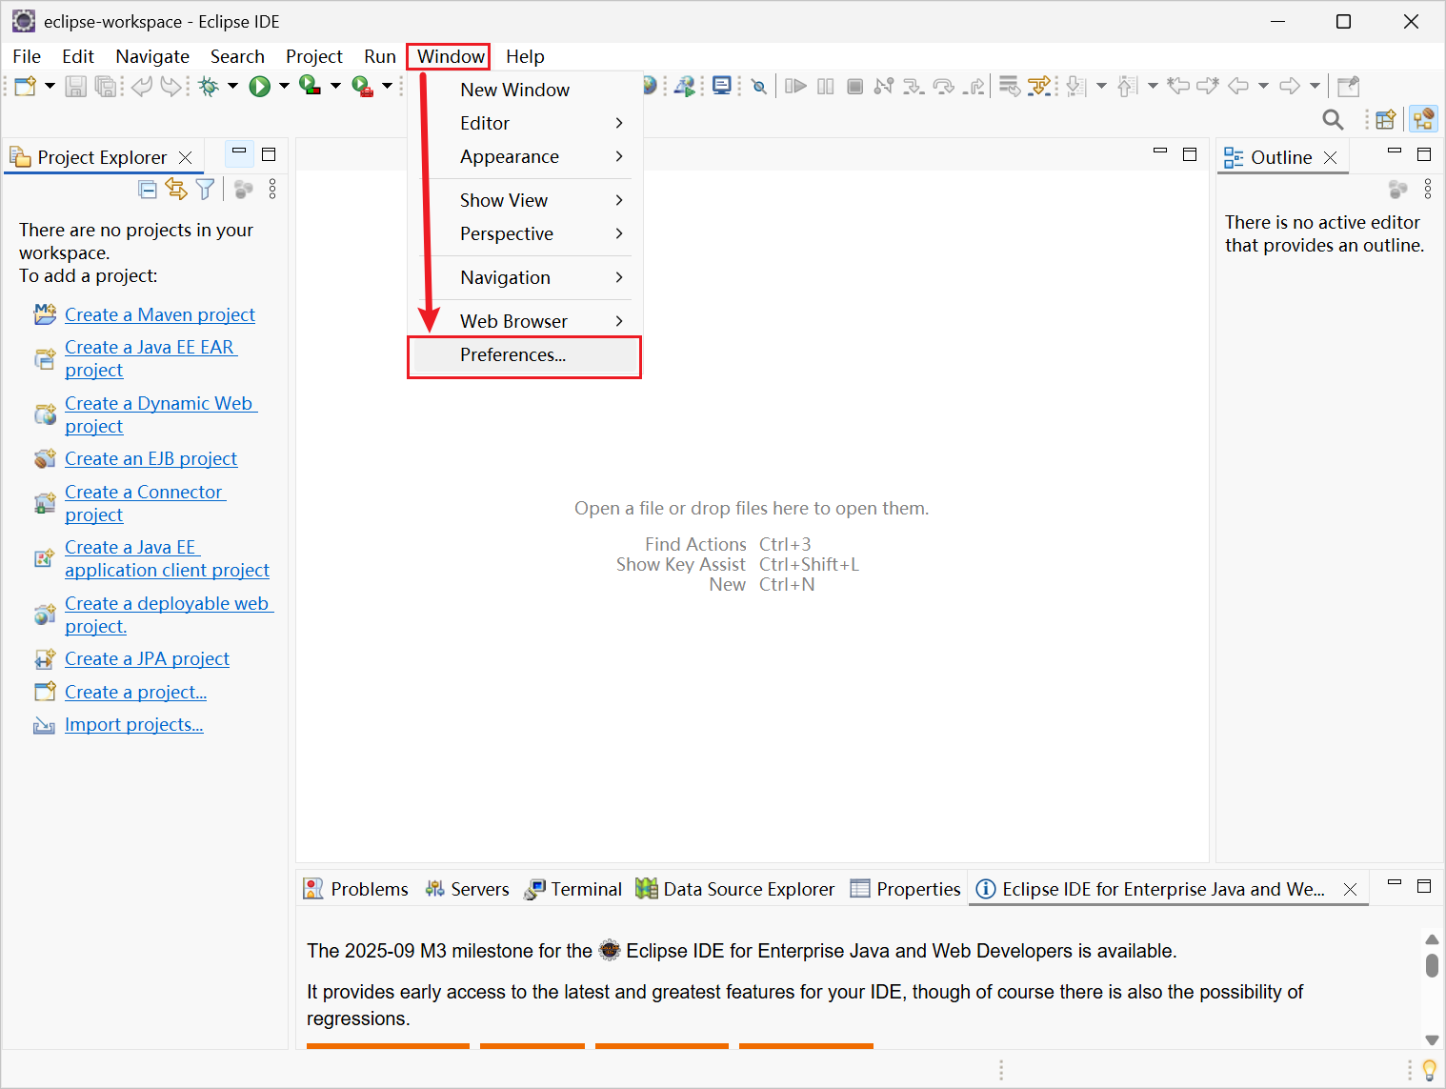Switch to the Terminal tab
Image resolution: width=1446 pixels, height=1089 pixels.
(x=573, y=889)
